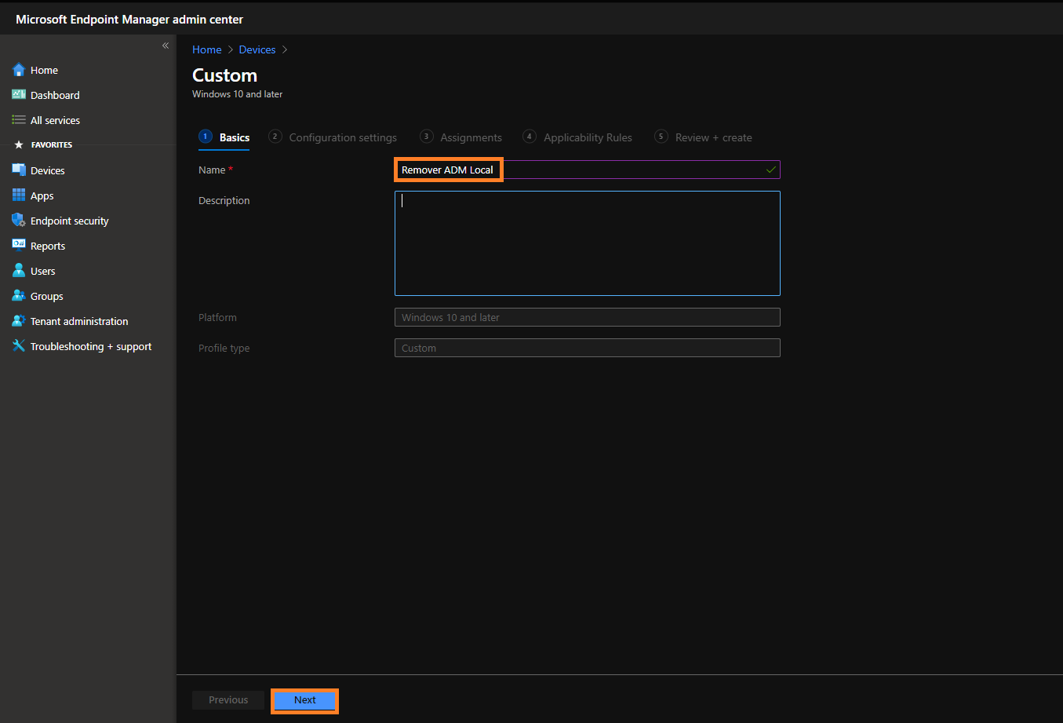Click the Favorites star icon

tap(19, 145)
